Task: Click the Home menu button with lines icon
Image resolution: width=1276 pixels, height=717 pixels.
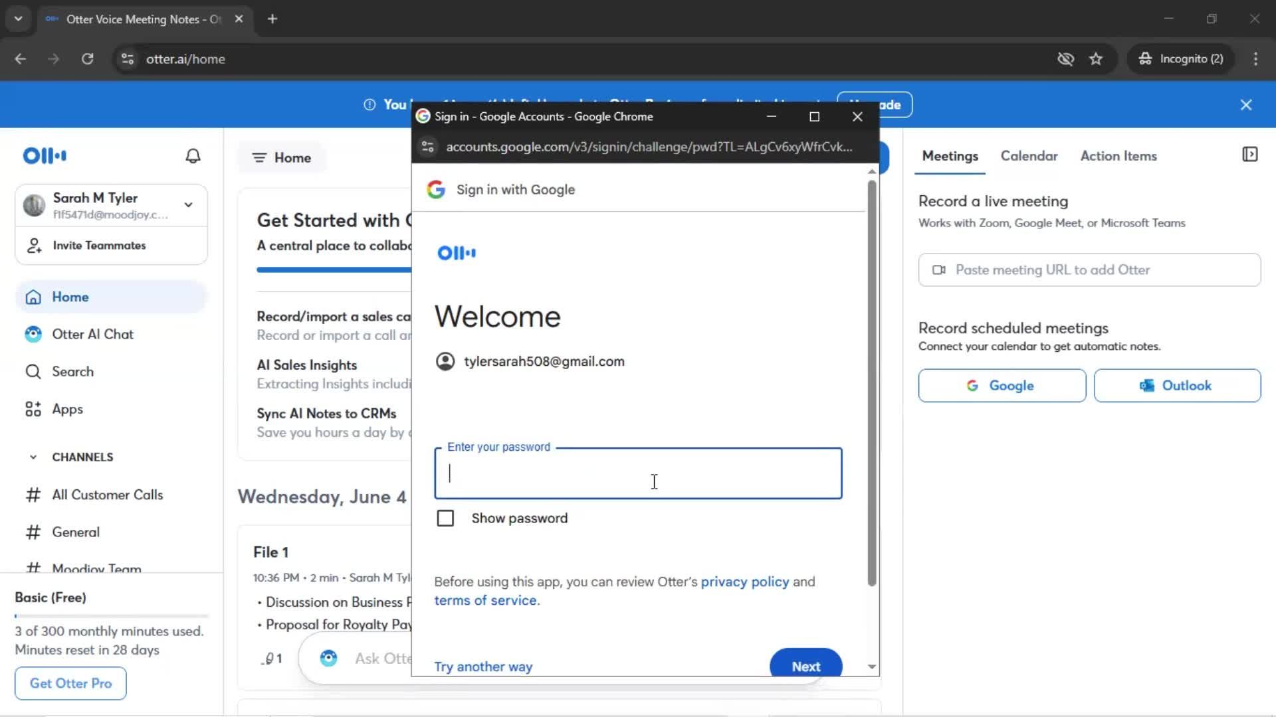Action: click(282, 158)
